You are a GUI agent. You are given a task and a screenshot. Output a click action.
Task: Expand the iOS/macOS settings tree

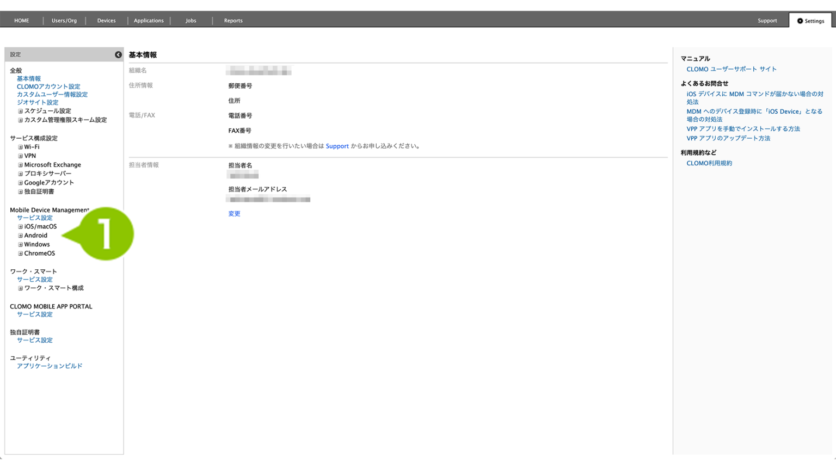pyautogui.click(x=20, y=226)
